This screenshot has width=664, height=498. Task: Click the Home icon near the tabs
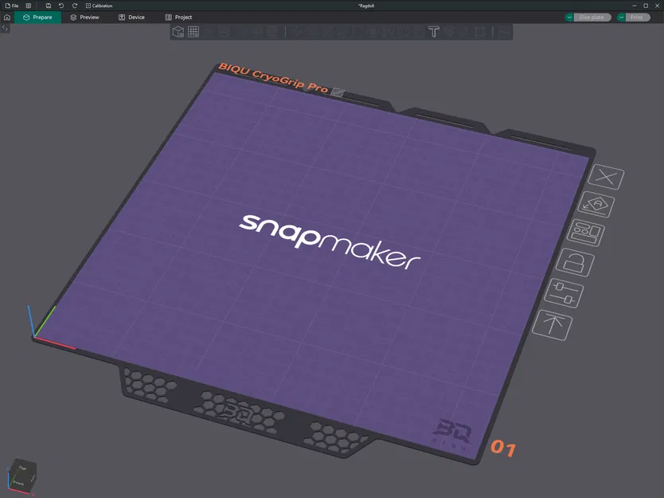pyautogui.click(x=7, y=17)
